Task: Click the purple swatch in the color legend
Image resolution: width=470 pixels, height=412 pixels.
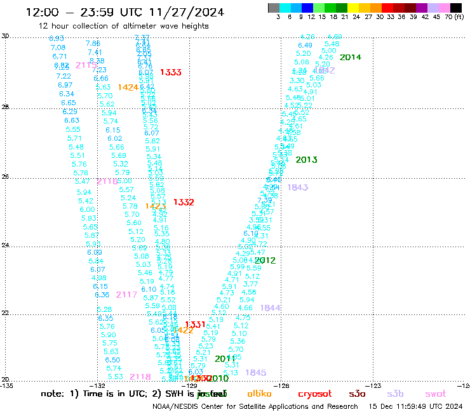Action: click(x=422, y=8)
